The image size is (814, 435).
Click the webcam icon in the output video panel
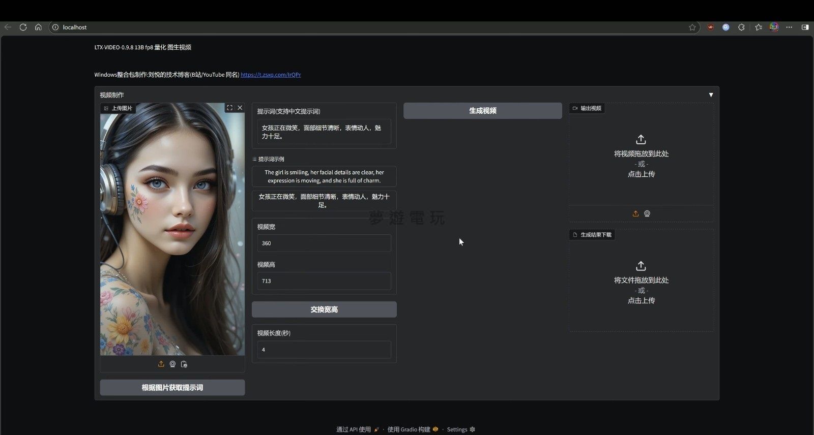(647, 213)
